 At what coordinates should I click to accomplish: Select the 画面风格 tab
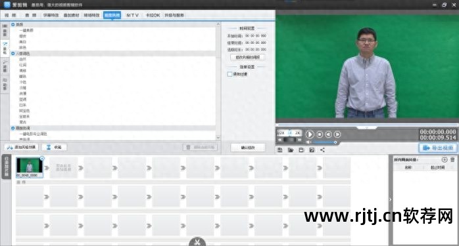[112, 15]
